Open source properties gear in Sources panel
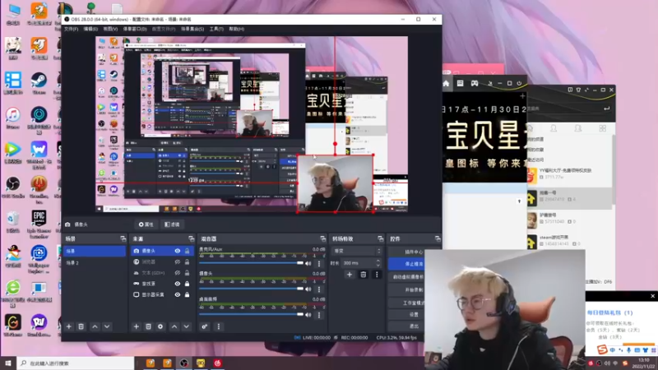The width and height of the screenshot is (658, 370). click(x=160, y=326)
